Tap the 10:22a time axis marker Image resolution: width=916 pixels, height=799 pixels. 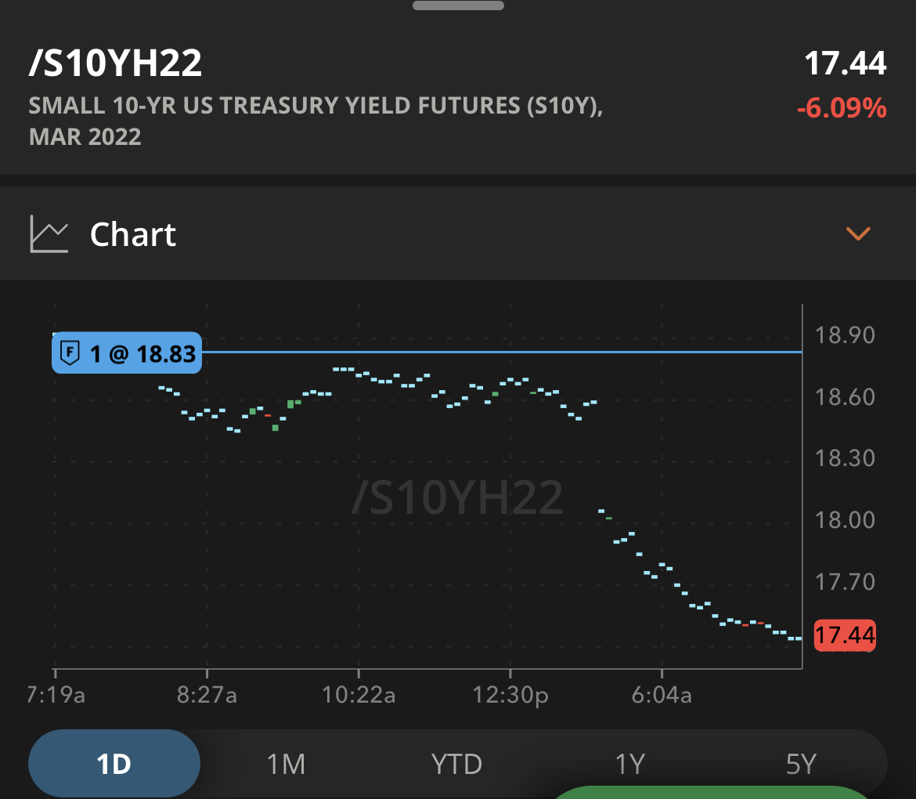[358, 695]
